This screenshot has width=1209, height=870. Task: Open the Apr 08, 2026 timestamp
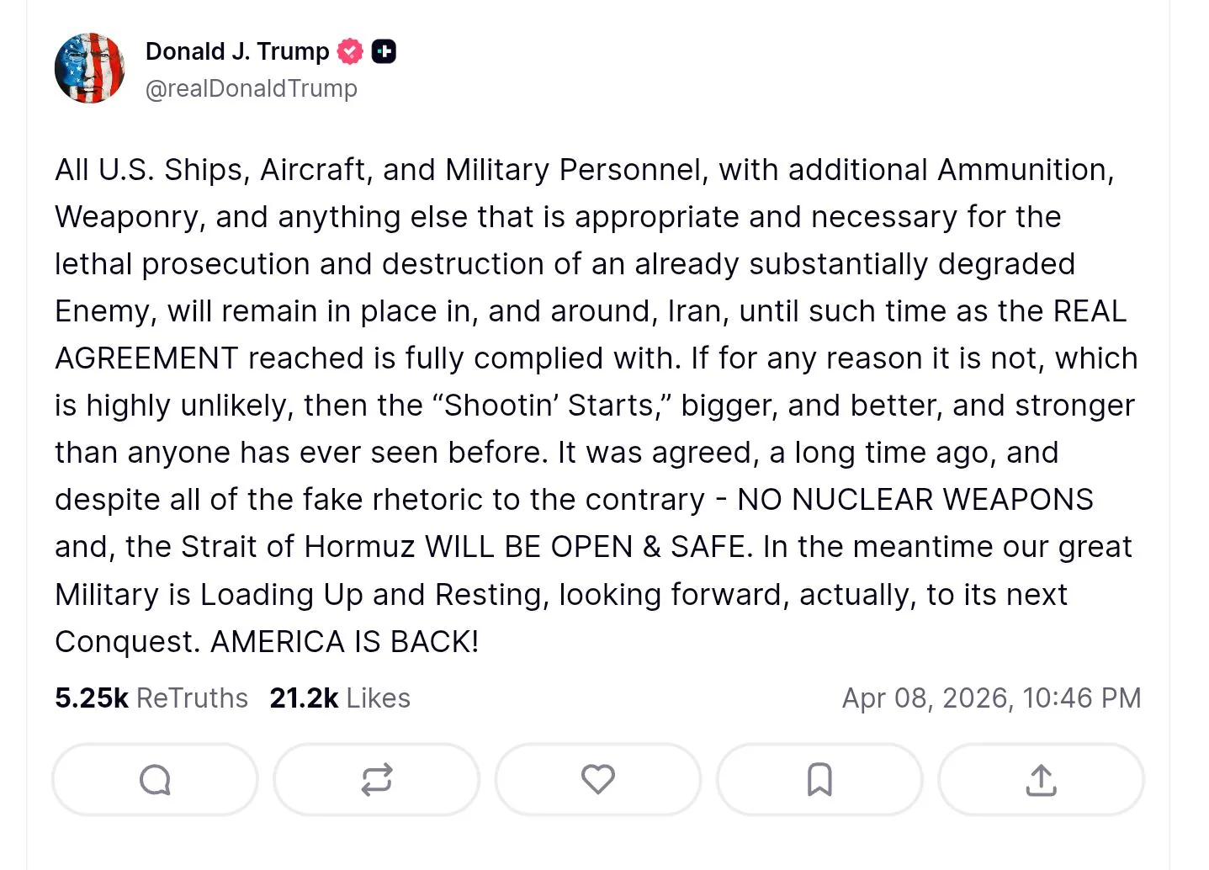991,698
